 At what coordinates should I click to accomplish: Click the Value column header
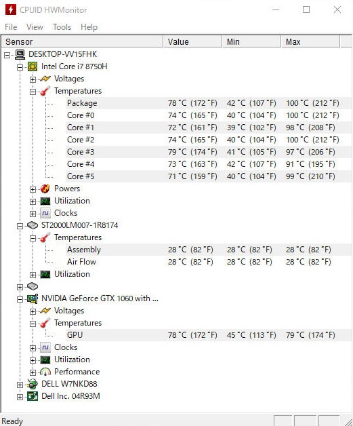(x=192, y=41)
